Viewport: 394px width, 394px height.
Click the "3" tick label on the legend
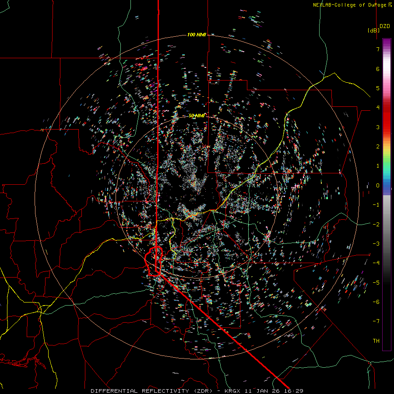[378, 127]
